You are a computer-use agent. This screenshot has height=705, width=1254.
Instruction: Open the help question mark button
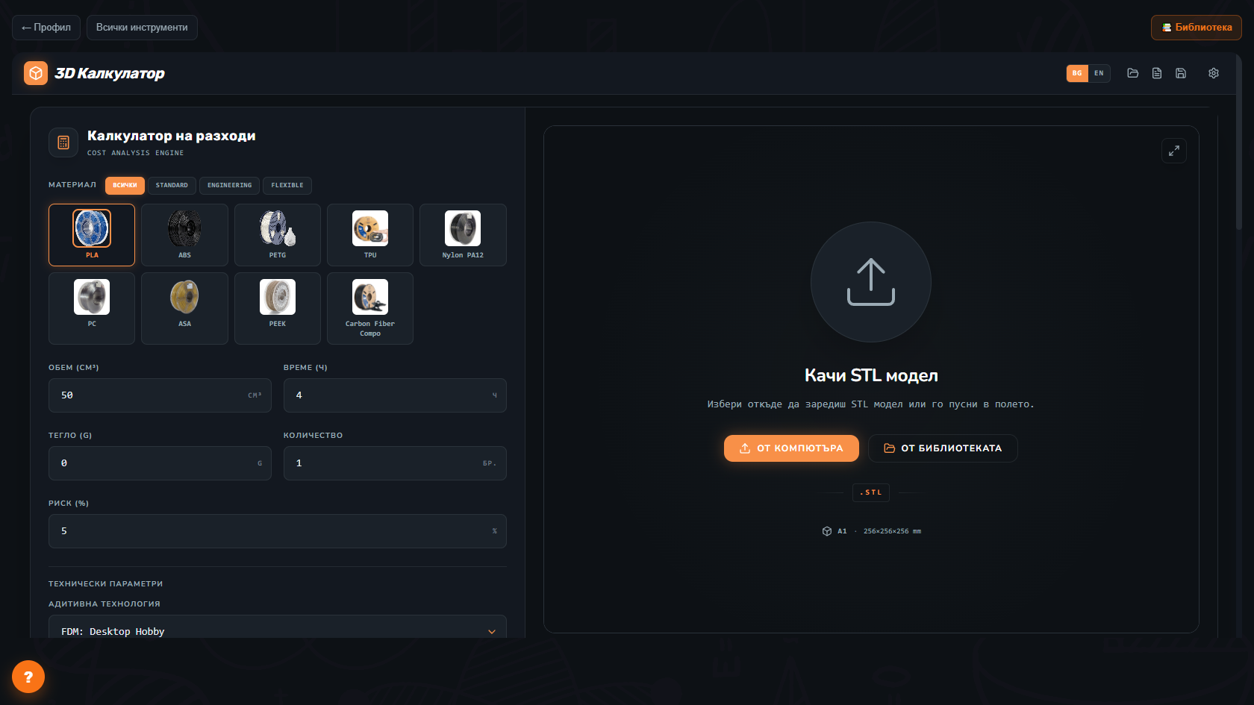pos(28,677)
